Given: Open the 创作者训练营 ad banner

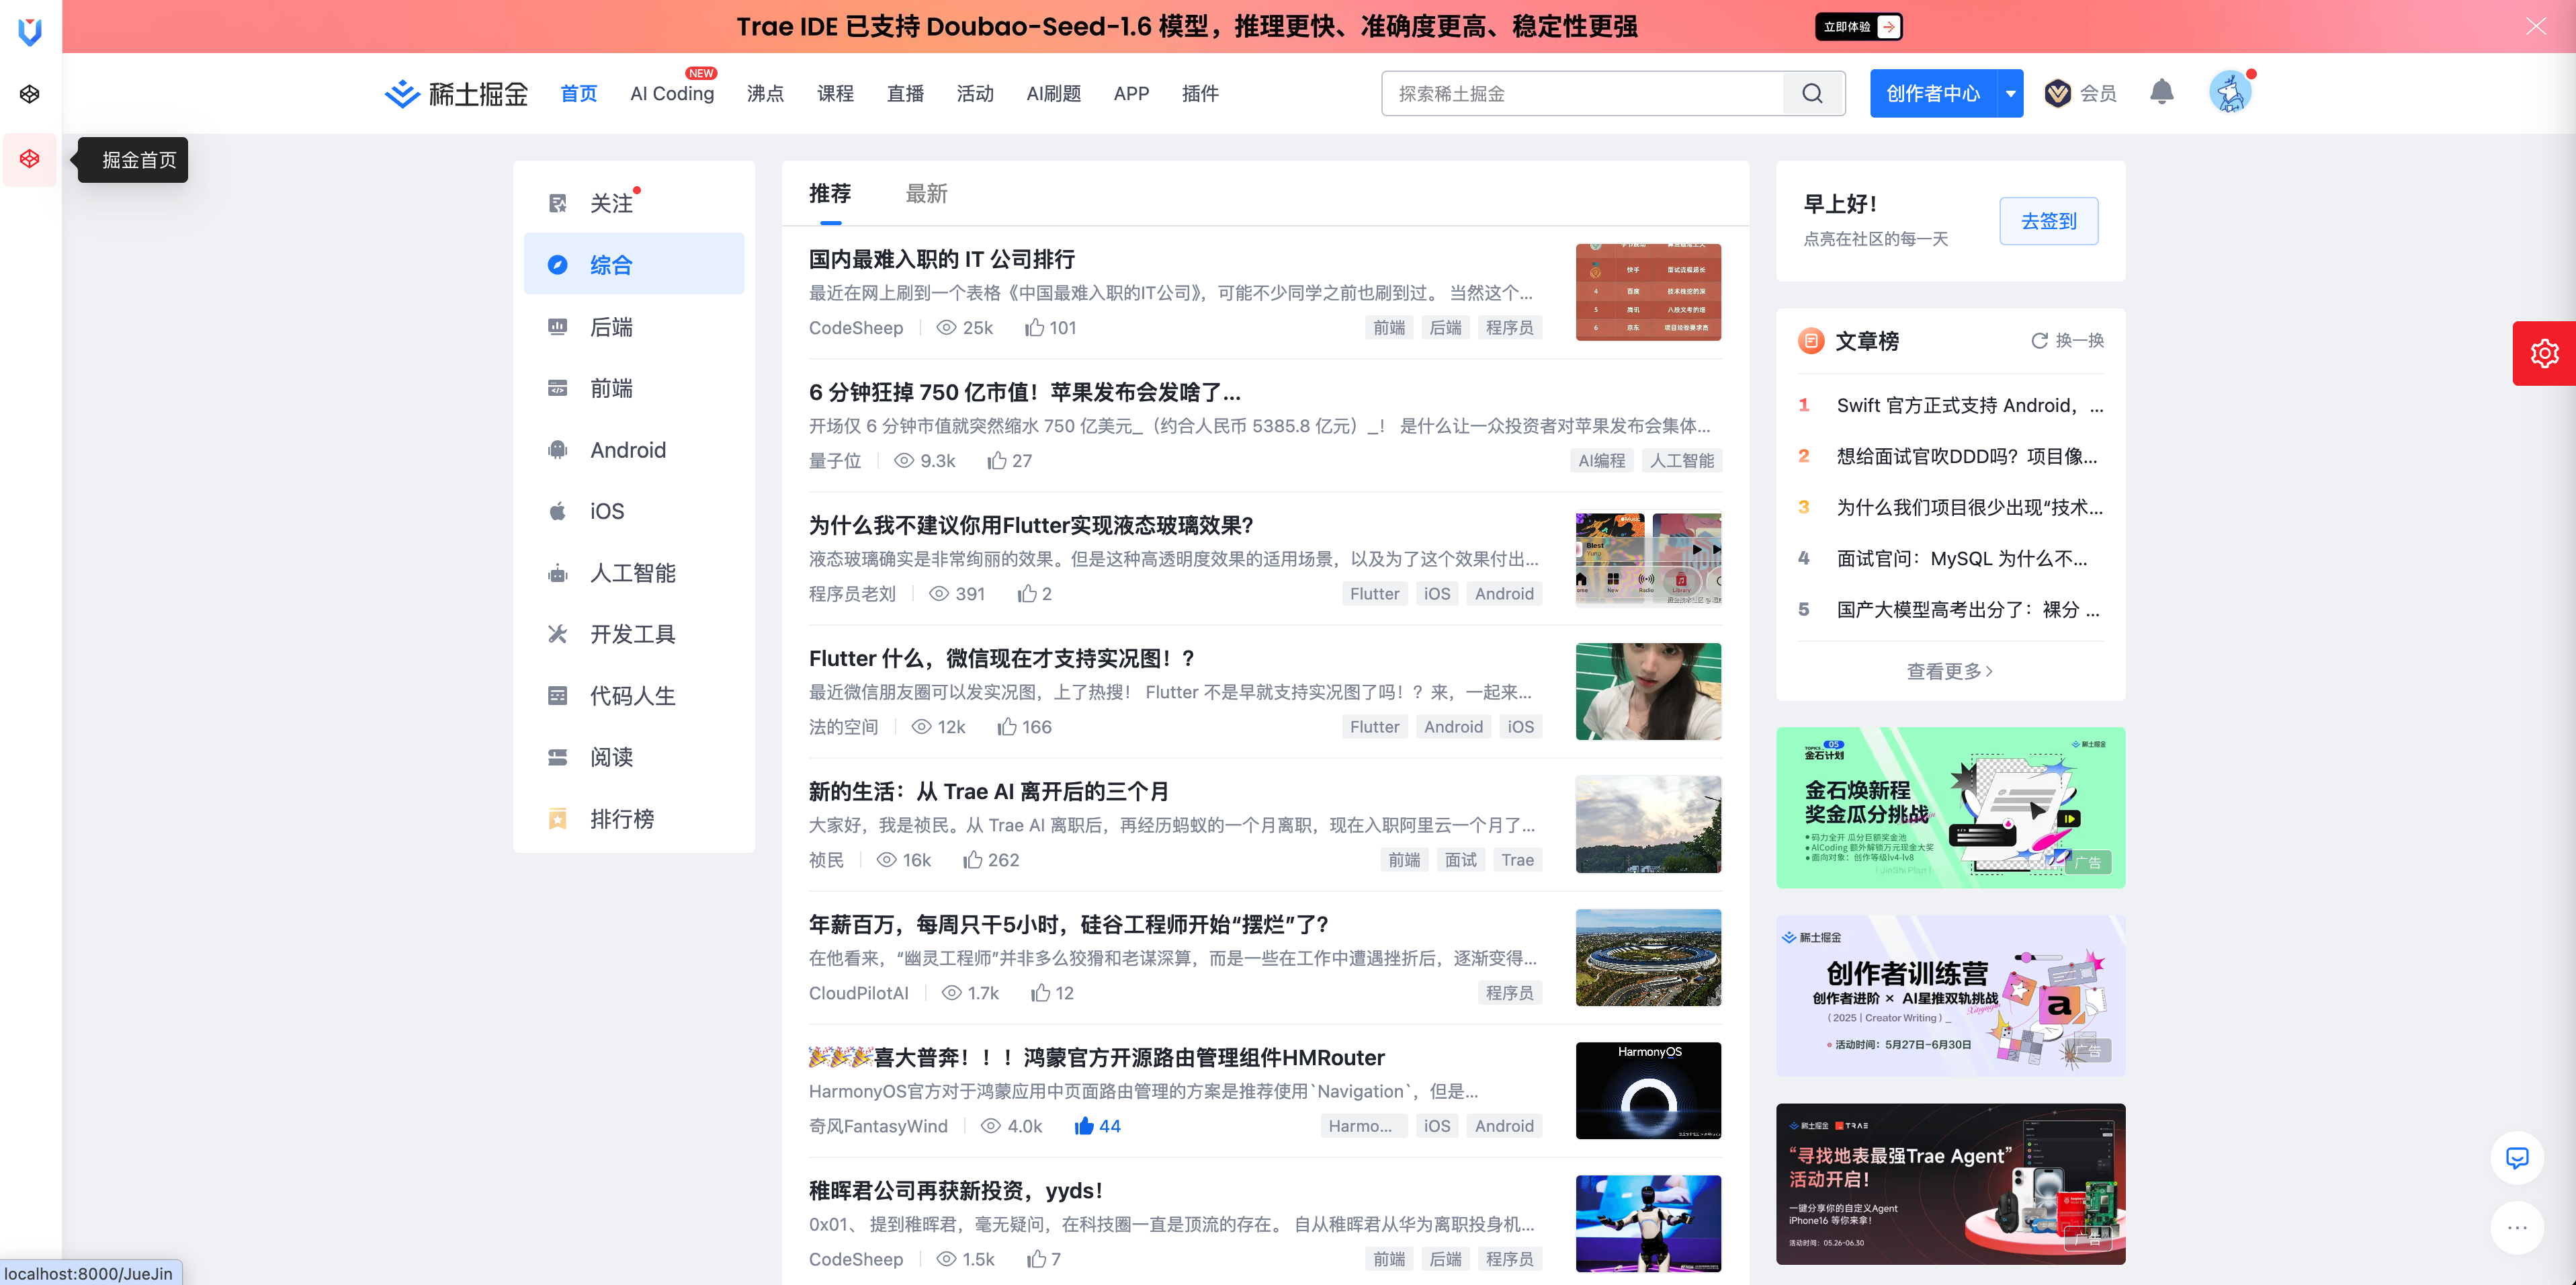Looking at the screenshot, I should click(x=1950, y=996).
